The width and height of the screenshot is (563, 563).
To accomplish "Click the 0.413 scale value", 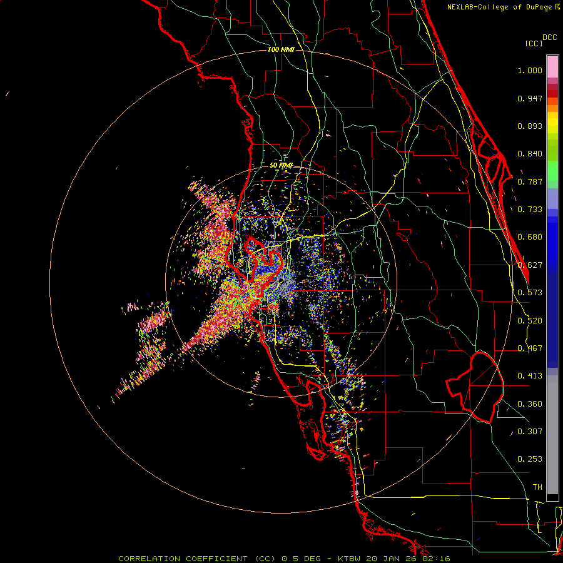I will pos(530,376).
